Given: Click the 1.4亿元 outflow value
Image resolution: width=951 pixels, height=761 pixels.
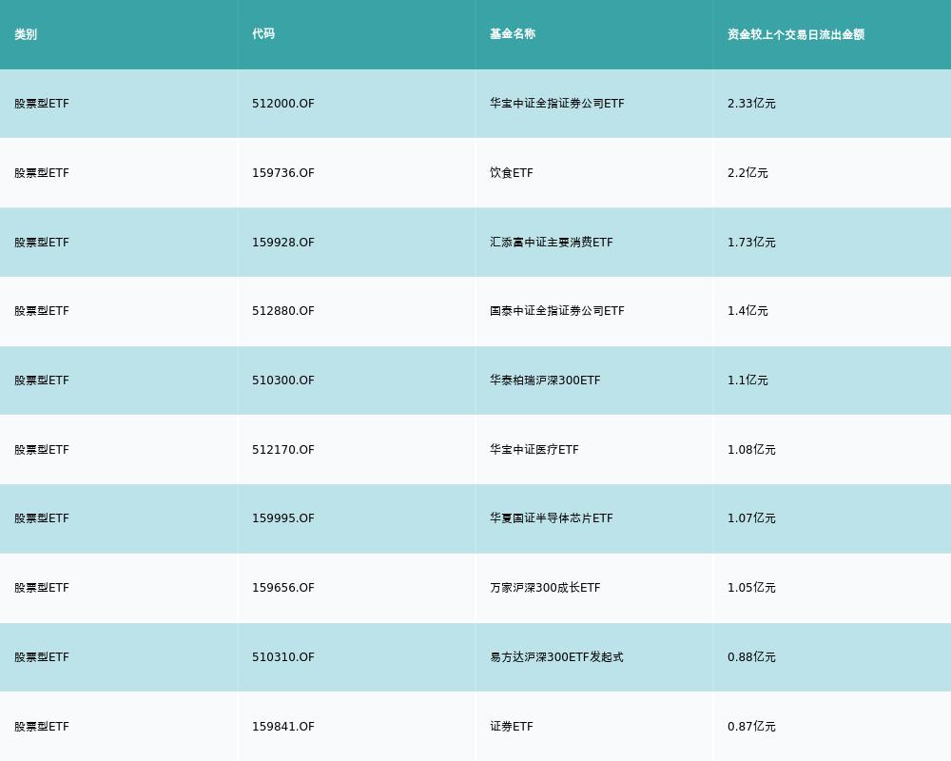Looking at the screenshot, I should [747, 311].
